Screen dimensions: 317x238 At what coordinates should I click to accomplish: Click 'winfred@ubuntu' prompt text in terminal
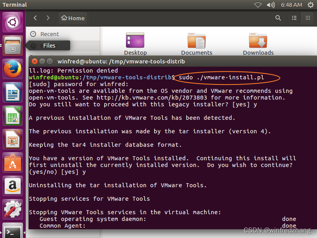point(53,77)
